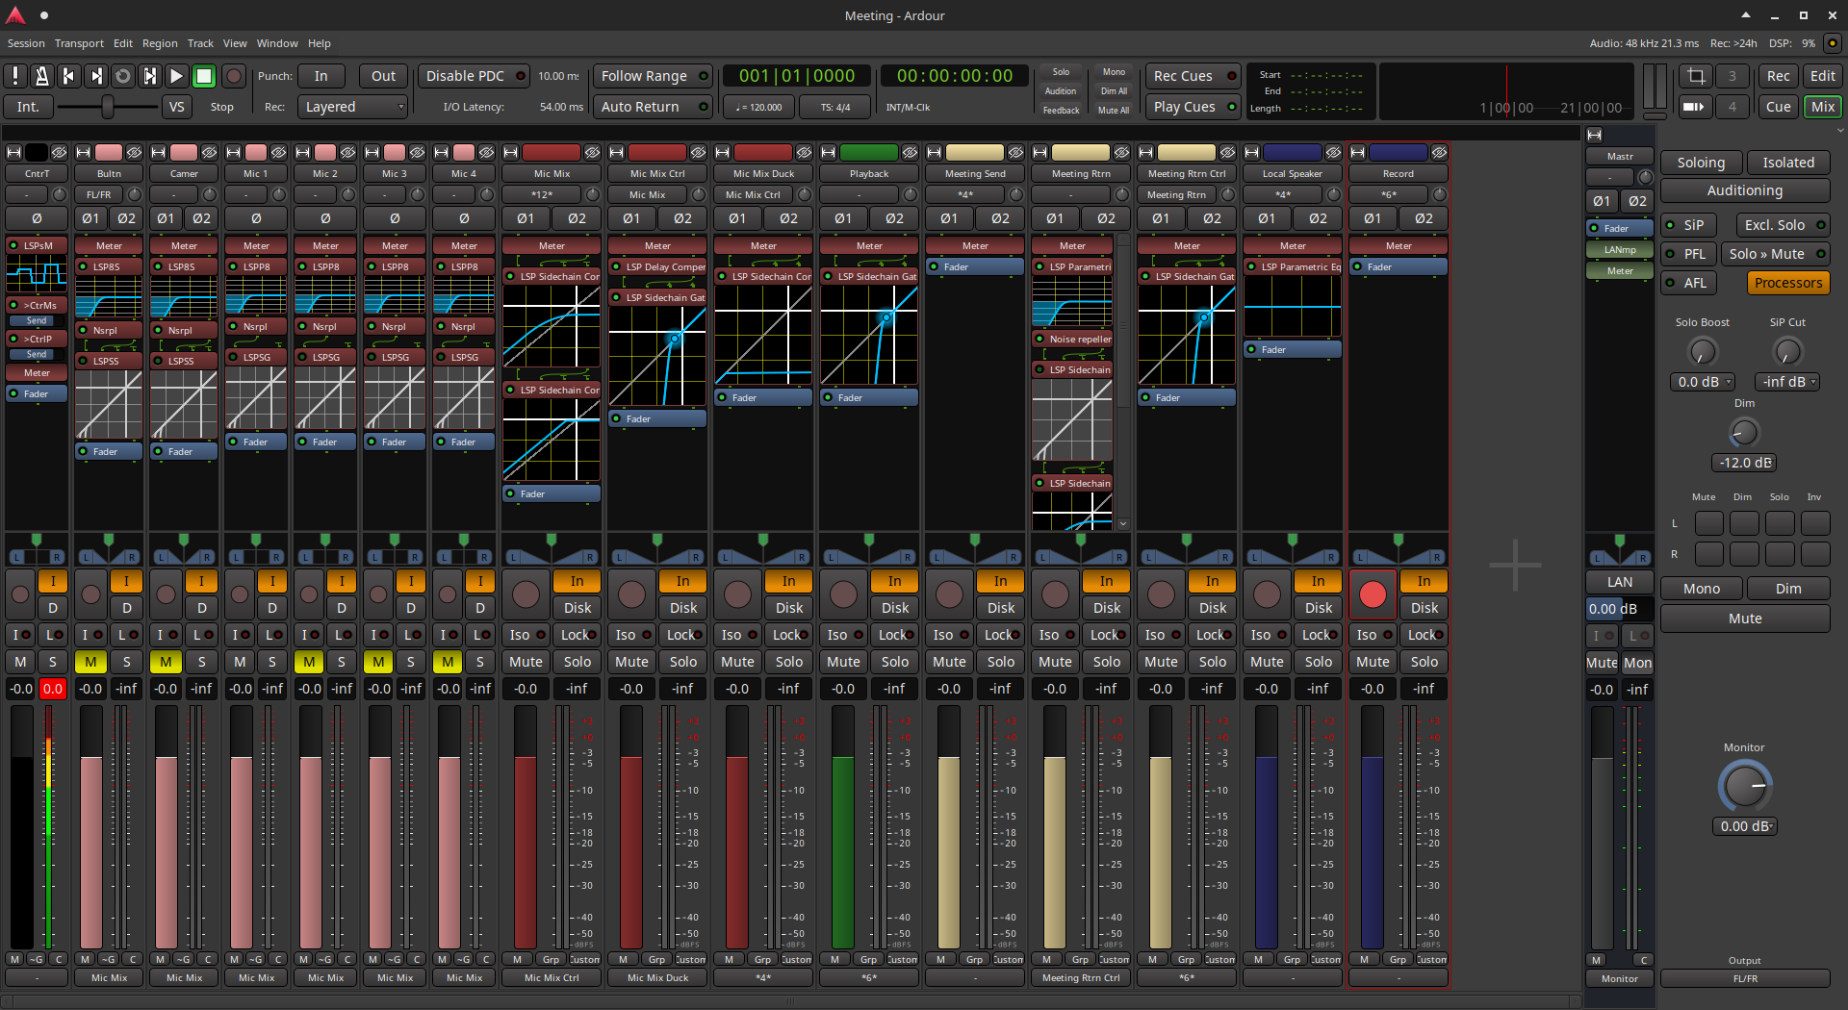This screenshot has height=1010, width=1848.
Task: Toggle Auto Return option
Action: [x=653, y=107]
